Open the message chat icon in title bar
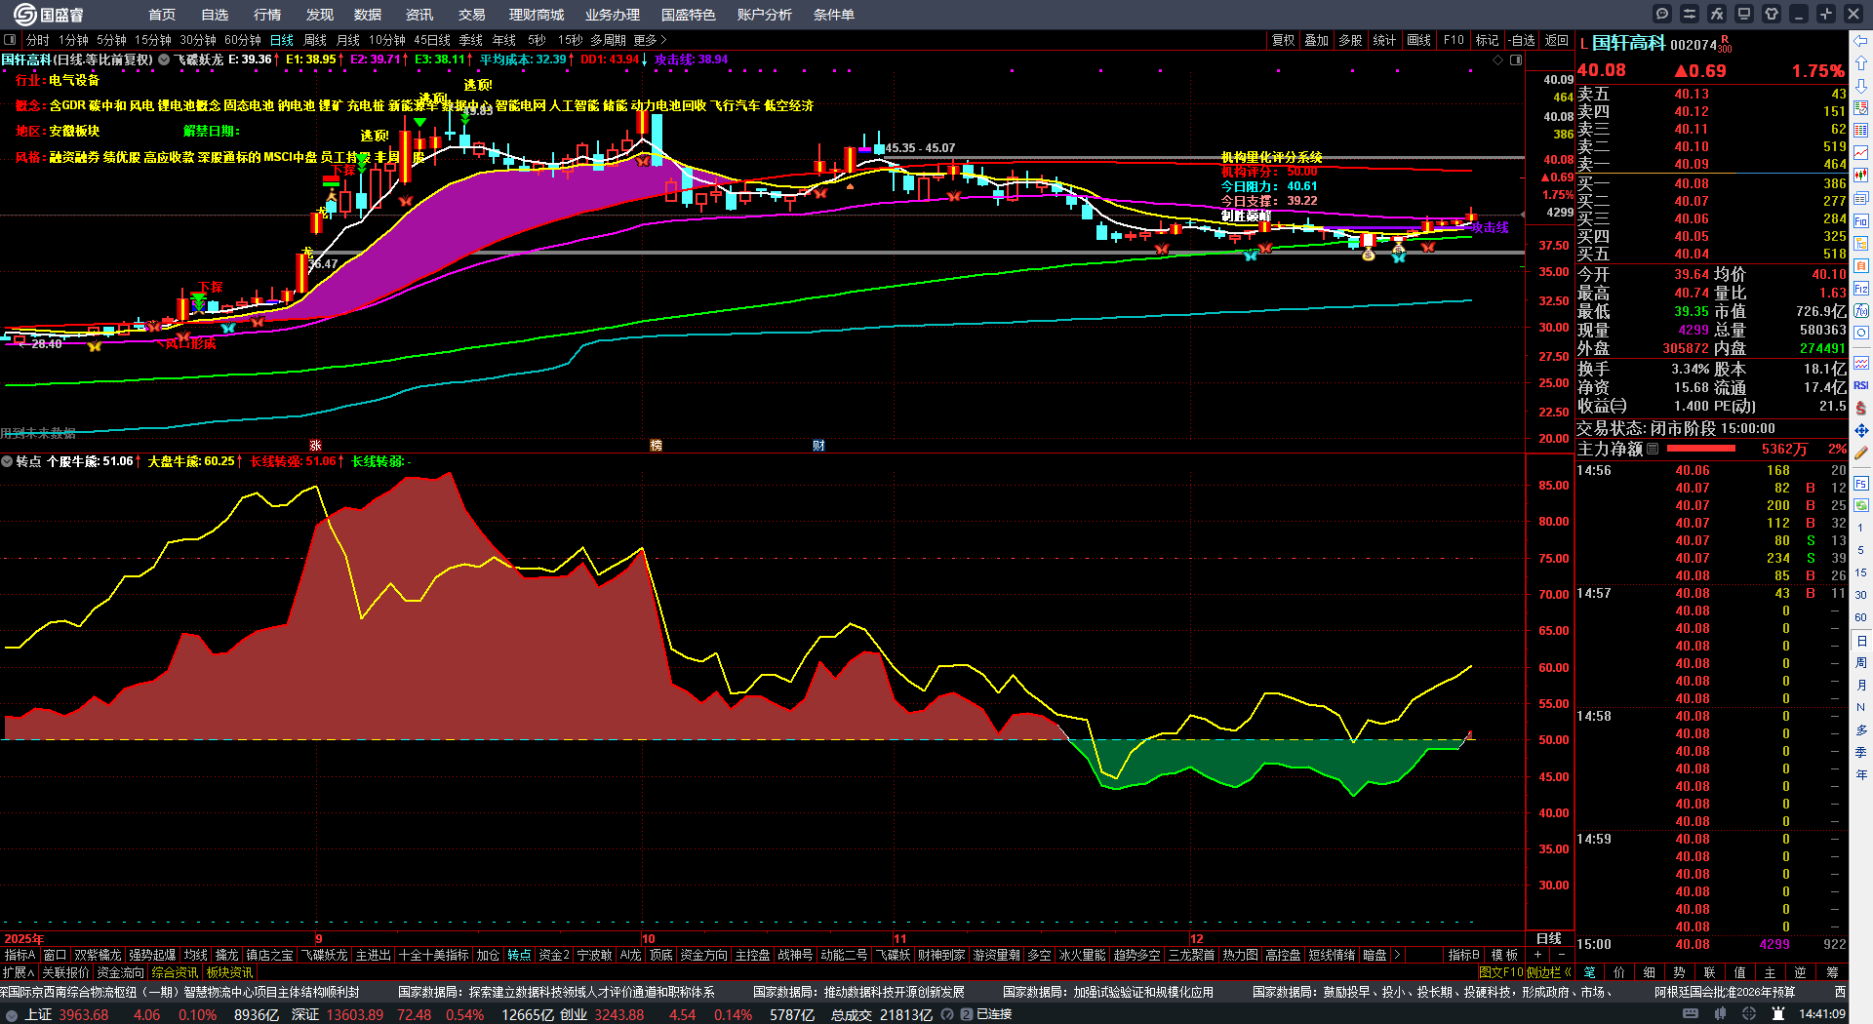 1662,14
